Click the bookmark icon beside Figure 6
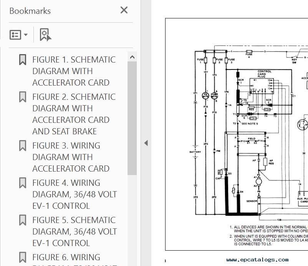This screenshot has height=266, width=308. click(x=23, y=257)
